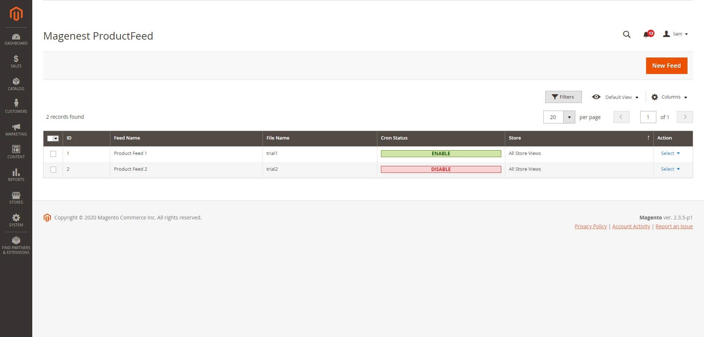Screen dimensions: 704x337
Task: Open the Reports sidebar menu
Action: [x=16, y=175]
